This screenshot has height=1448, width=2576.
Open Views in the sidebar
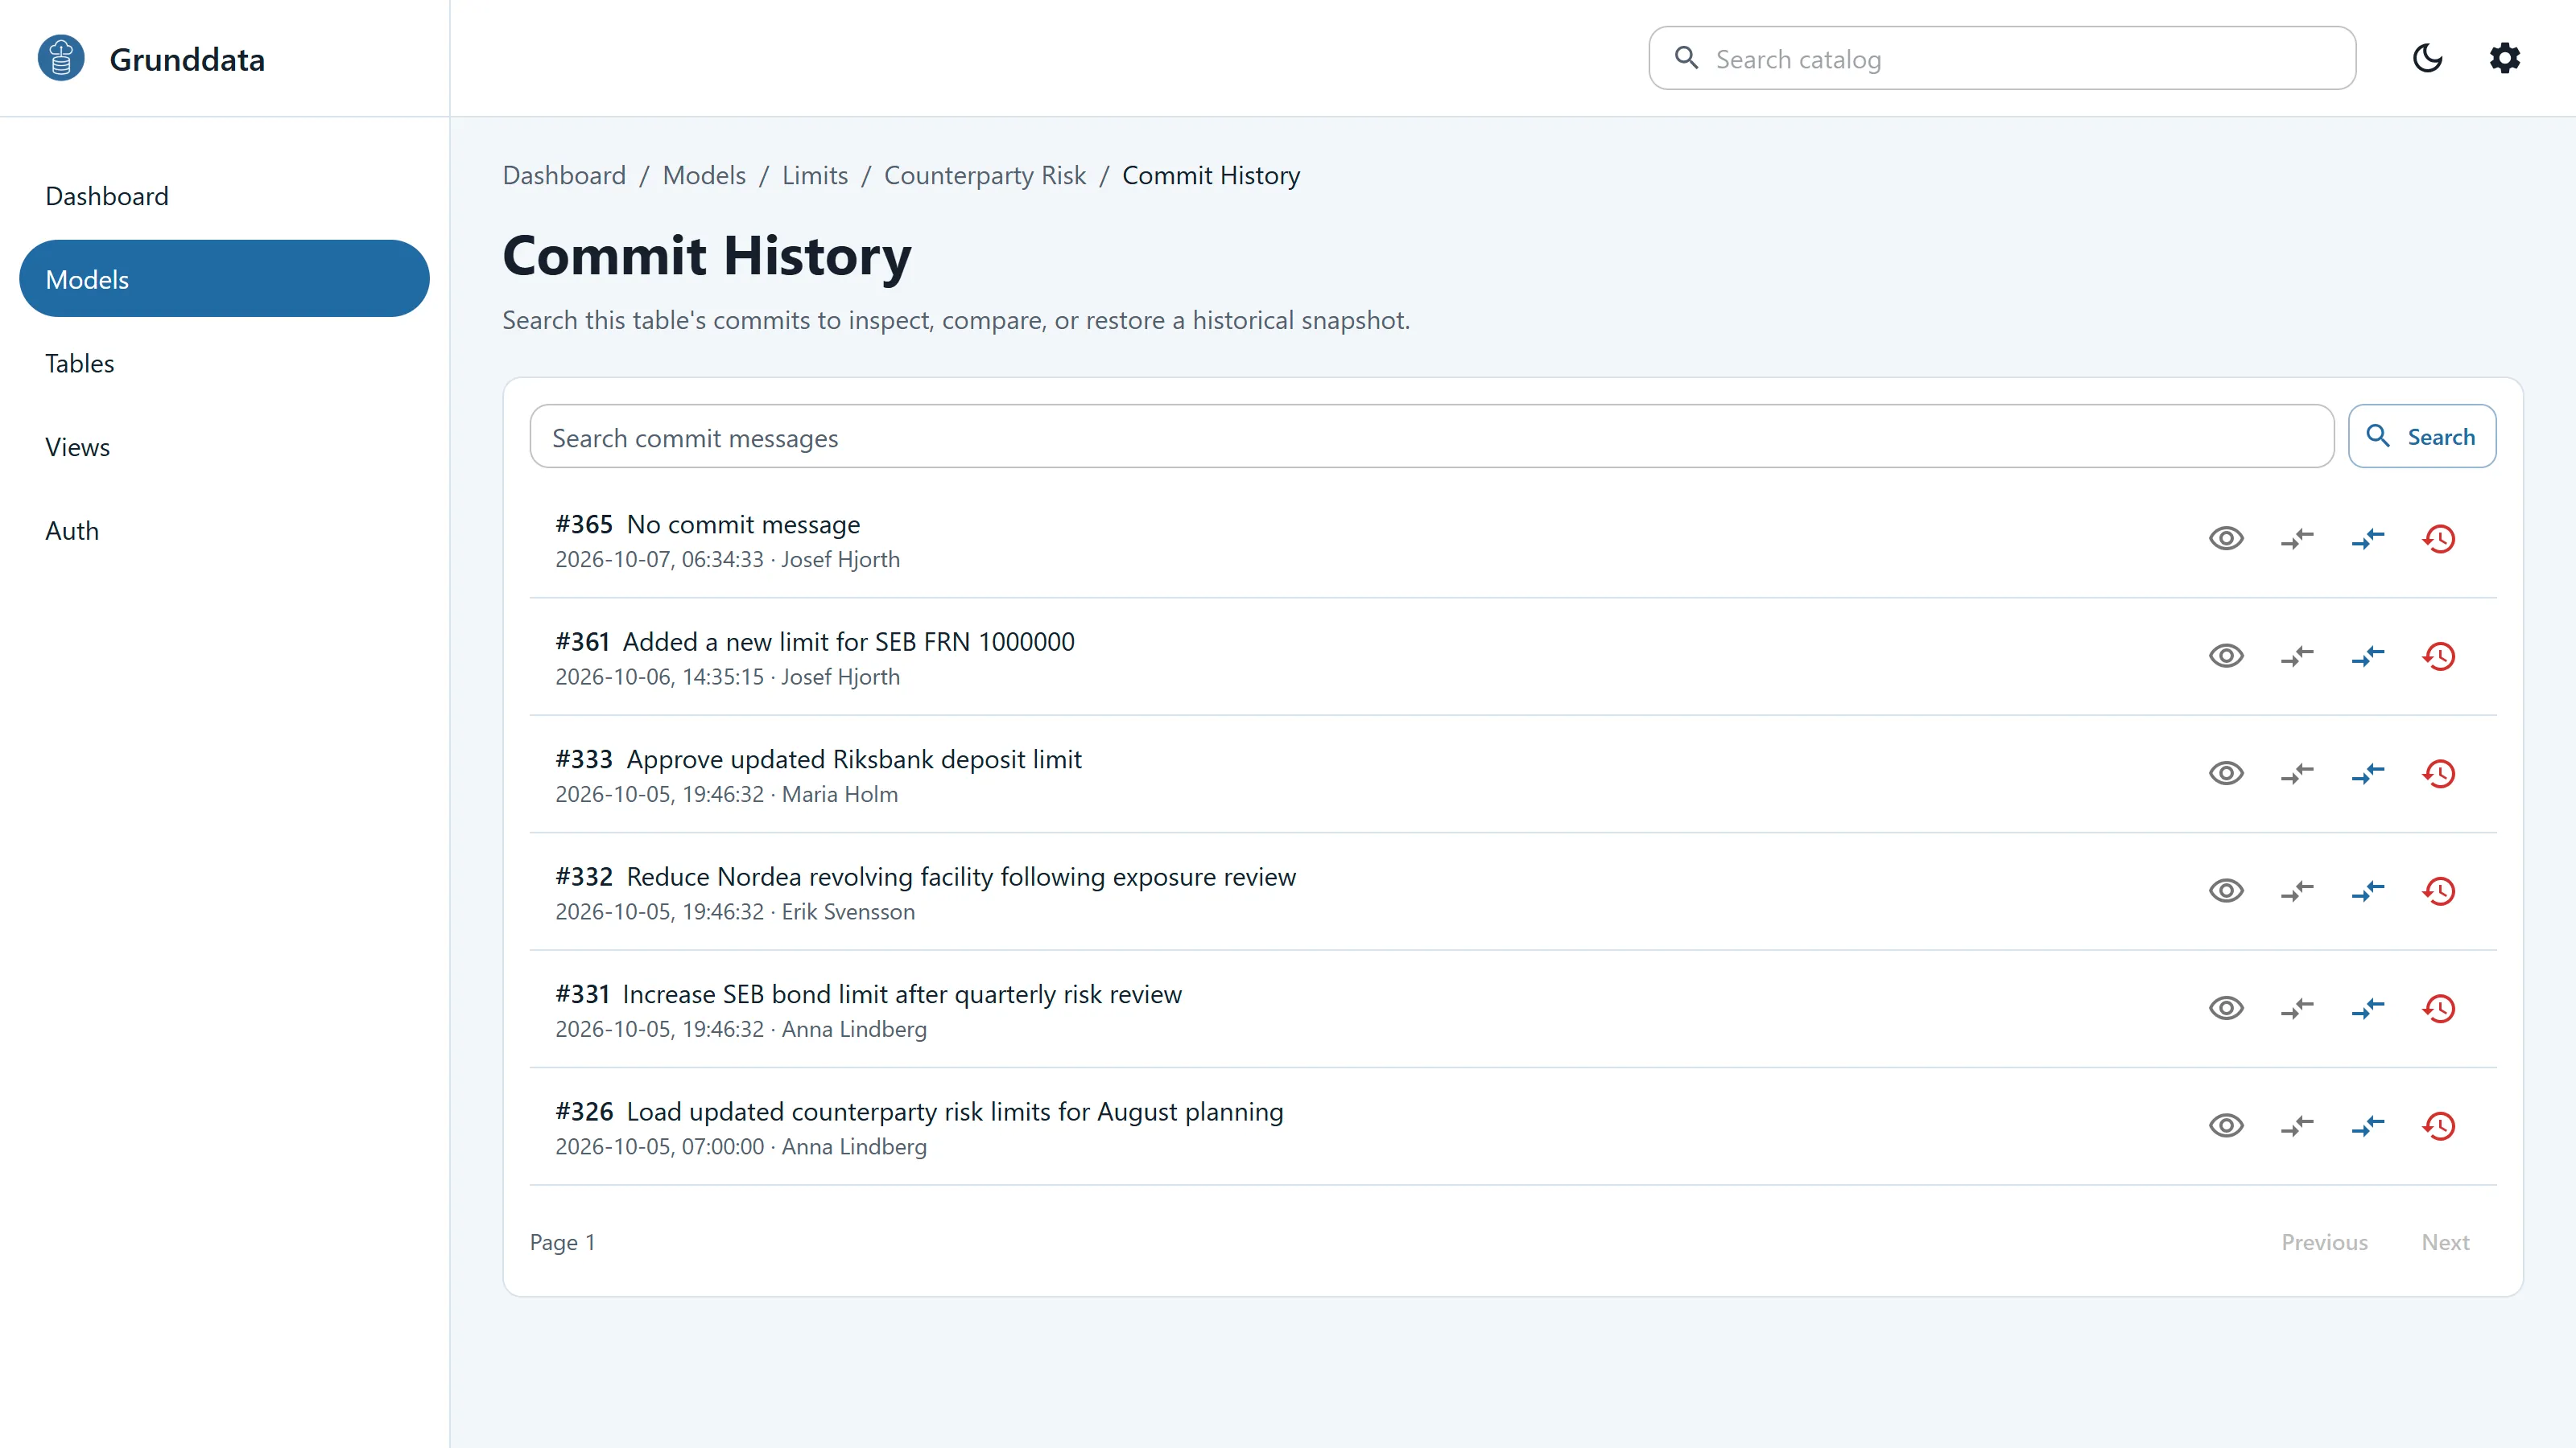tap(224, 446)
